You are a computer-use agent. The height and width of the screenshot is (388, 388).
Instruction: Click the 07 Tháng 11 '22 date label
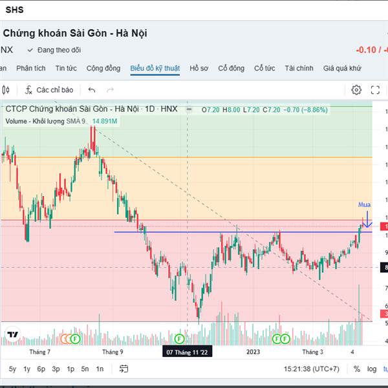(187, 352)
